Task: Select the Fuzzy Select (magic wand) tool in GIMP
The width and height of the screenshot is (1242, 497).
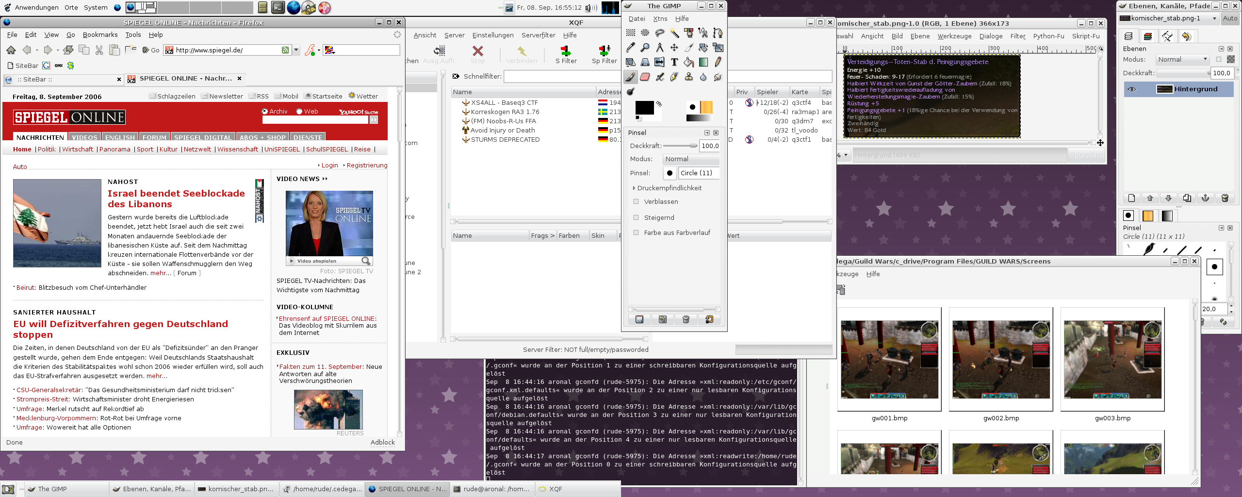Action: coord(674,34)
